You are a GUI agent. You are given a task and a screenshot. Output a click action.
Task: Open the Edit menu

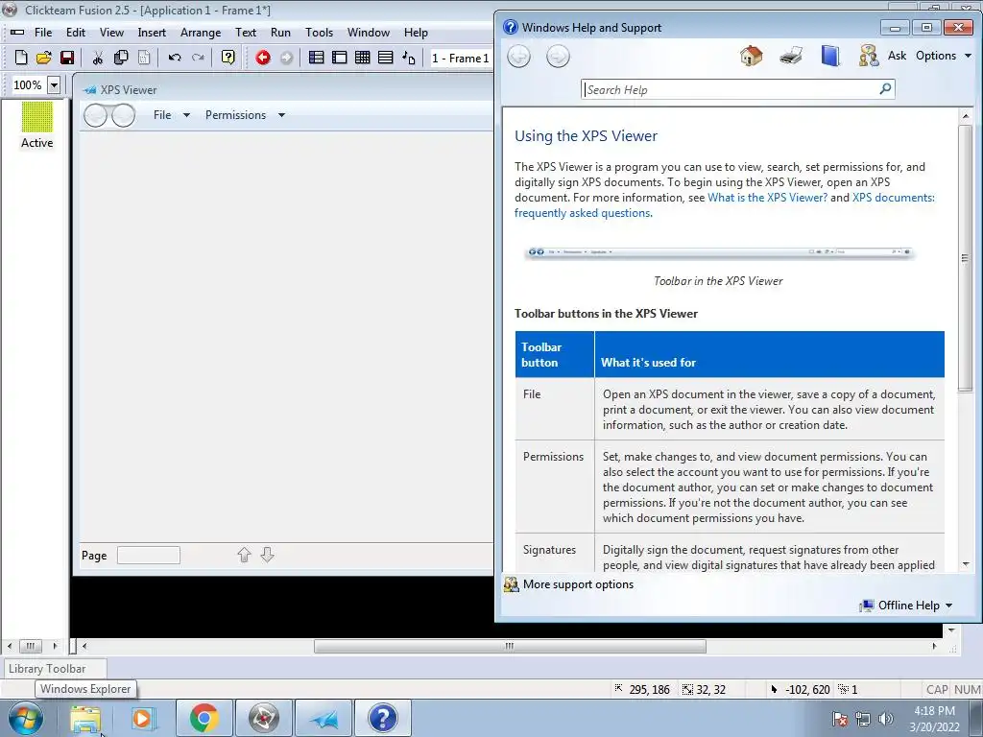coord(76,33)
